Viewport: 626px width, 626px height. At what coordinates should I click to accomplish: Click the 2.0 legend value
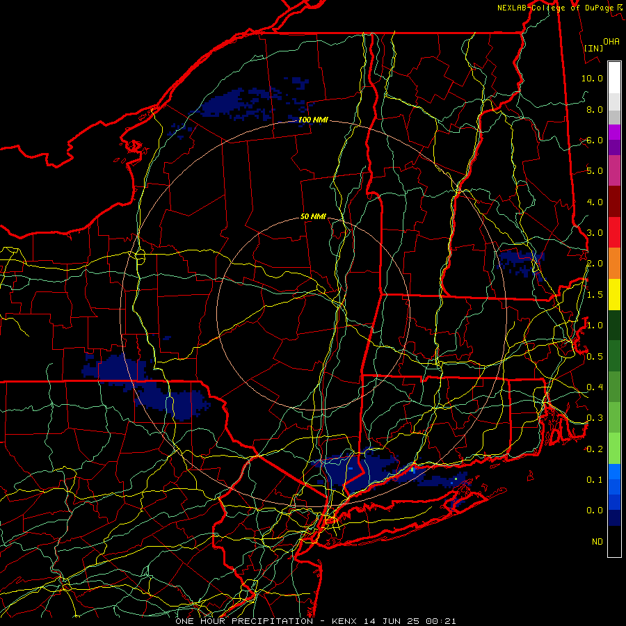pyautogui.click(x=595, y=264)
